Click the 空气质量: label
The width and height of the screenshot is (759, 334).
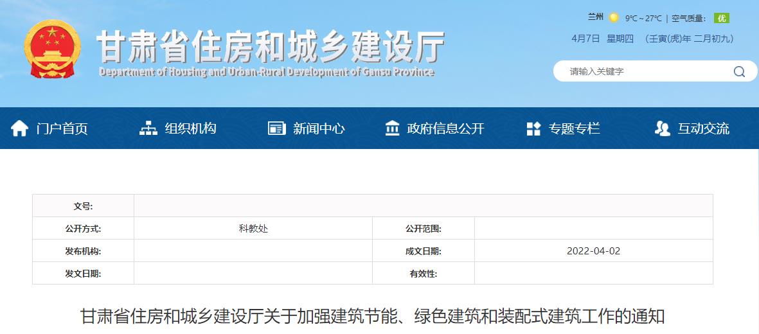(689, 19)
